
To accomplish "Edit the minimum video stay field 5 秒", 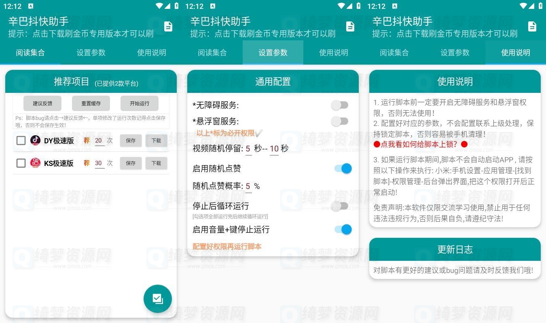I will point(248,149).
